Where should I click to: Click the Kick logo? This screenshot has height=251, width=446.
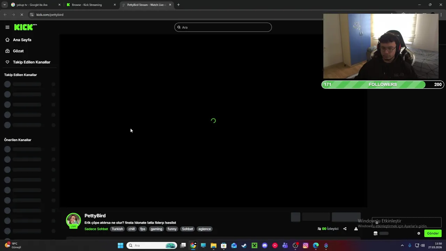(25, 27)
